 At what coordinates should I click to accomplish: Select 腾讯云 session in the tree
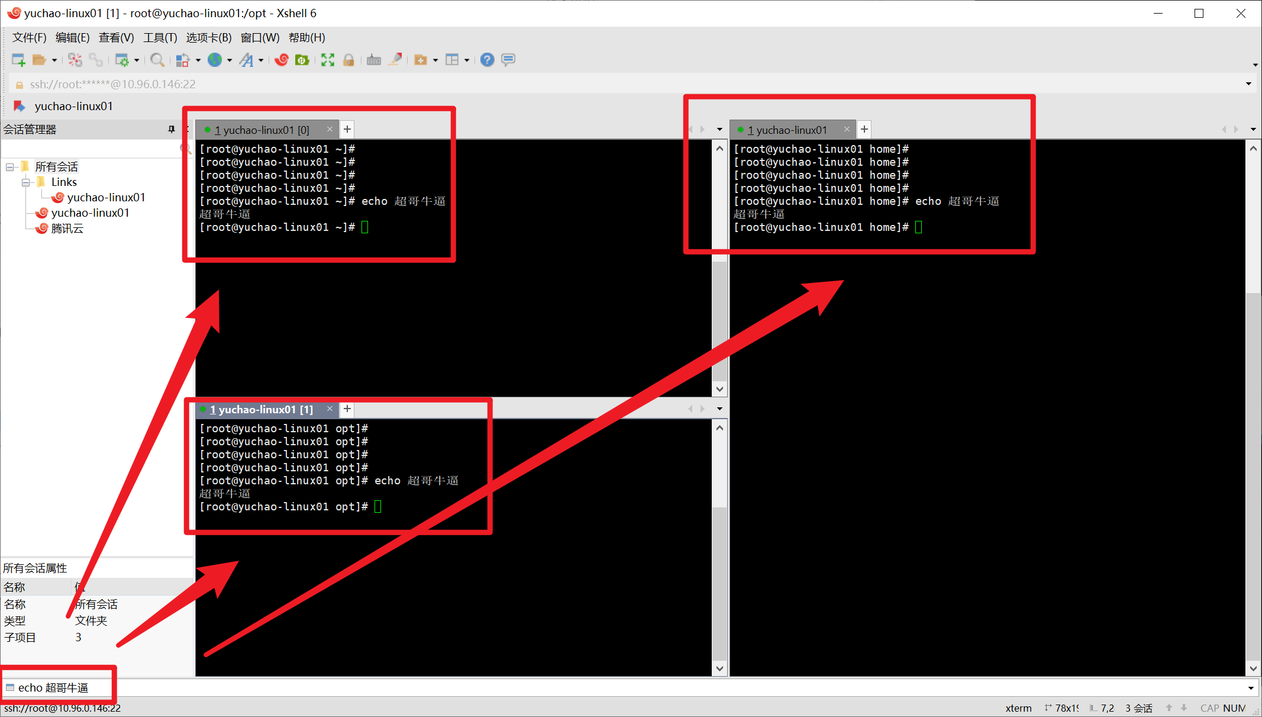point(67,229)
